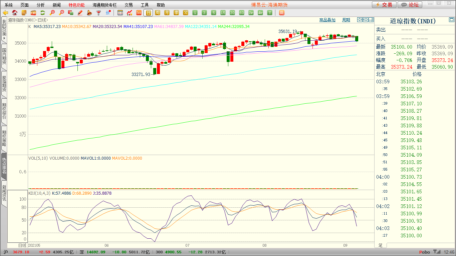Click the 论坛 forum button
Viewport: 456px width, 256px height.
410,5
